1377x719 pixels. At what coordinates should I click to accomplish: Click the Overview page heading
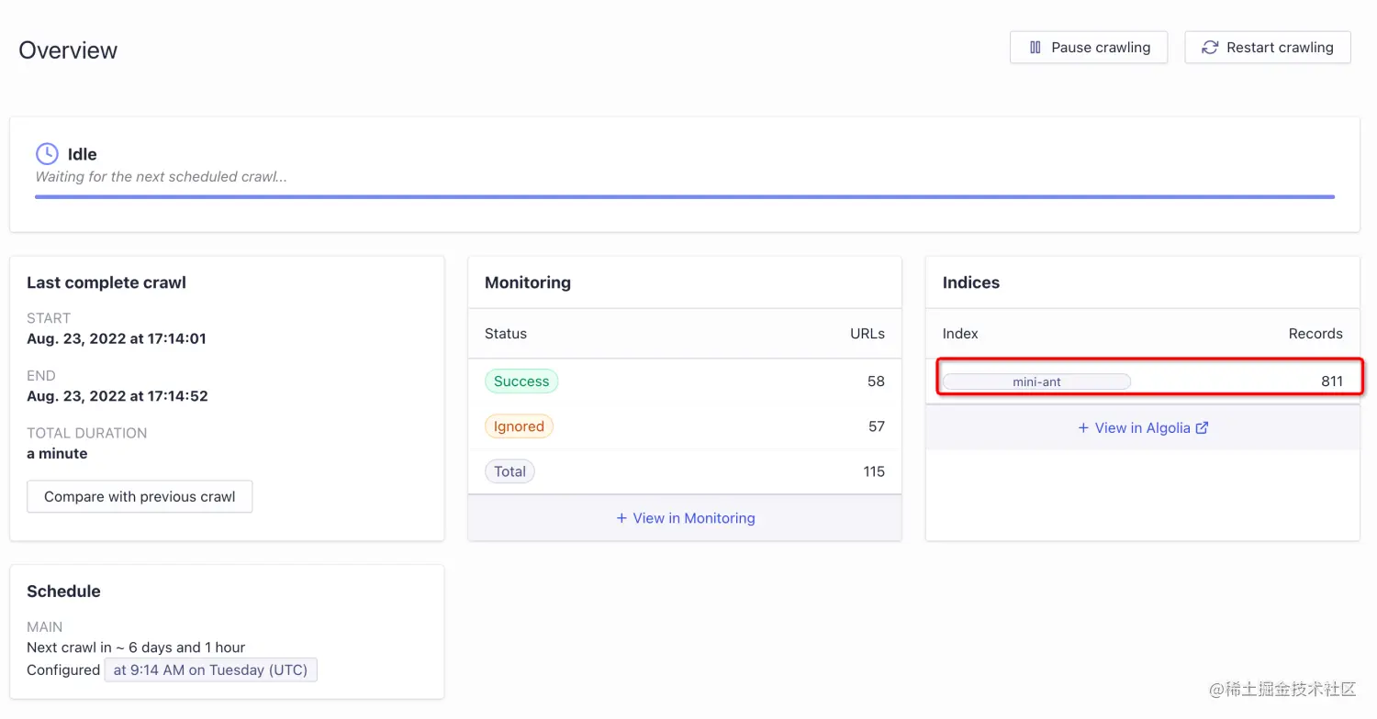click(68, 50)
